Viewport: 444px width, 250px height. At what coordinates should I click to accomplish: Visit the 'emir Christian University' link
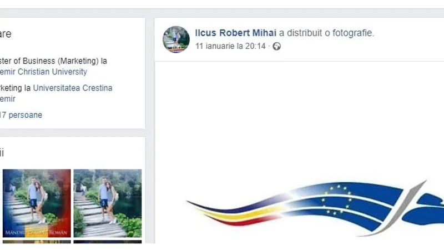pyautogui.click(x=43, y=72)
